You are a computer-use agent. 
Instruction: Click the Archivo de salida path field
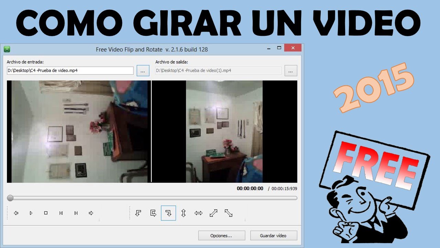218,71
